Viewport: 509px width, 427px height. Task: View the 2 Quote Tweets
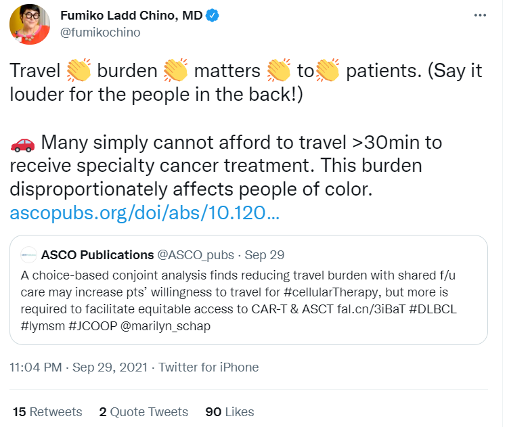click(143, 411)
